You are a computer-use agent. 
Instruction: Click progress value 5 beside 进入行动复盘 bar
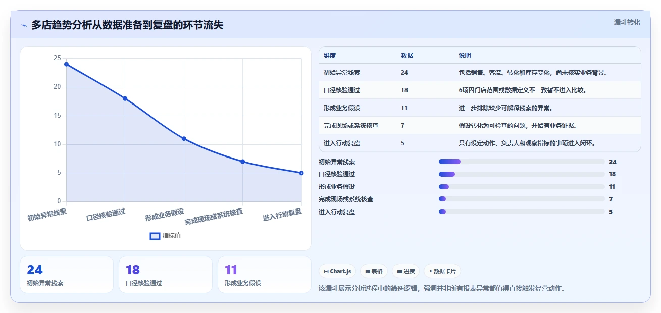pos(611,212)
